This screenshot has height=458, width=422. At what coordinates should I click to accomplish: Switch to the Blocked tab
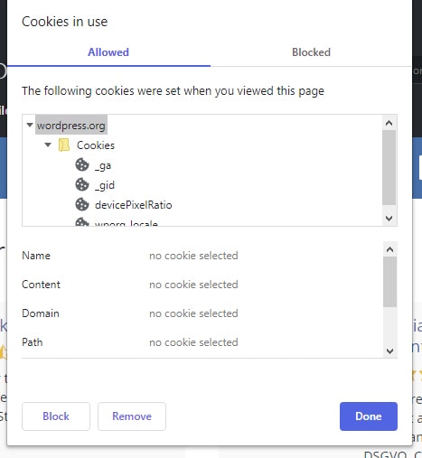pos(311,52)
